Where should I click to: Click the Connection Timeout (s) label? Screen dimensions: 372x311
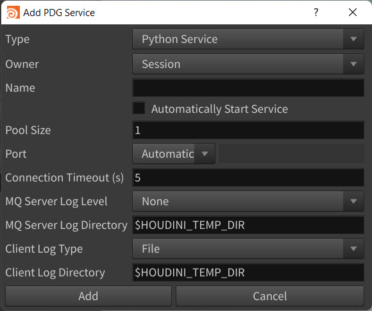pos(65,178)
